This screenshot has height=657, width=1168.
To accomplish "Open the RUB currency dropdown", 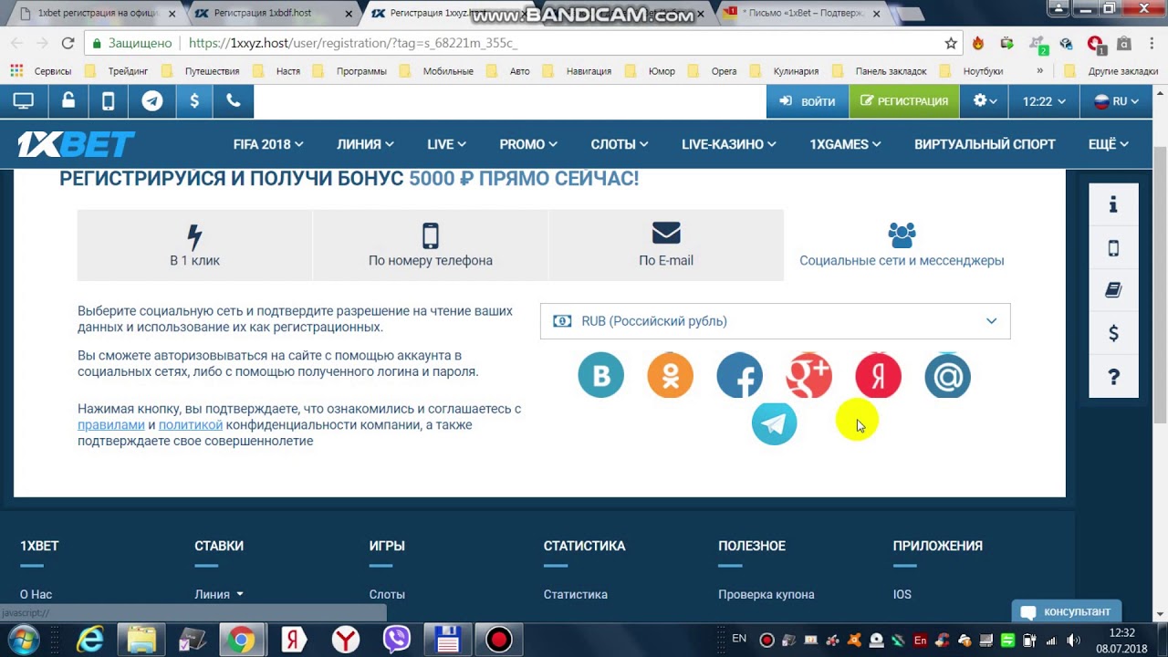I will point(776,321).
